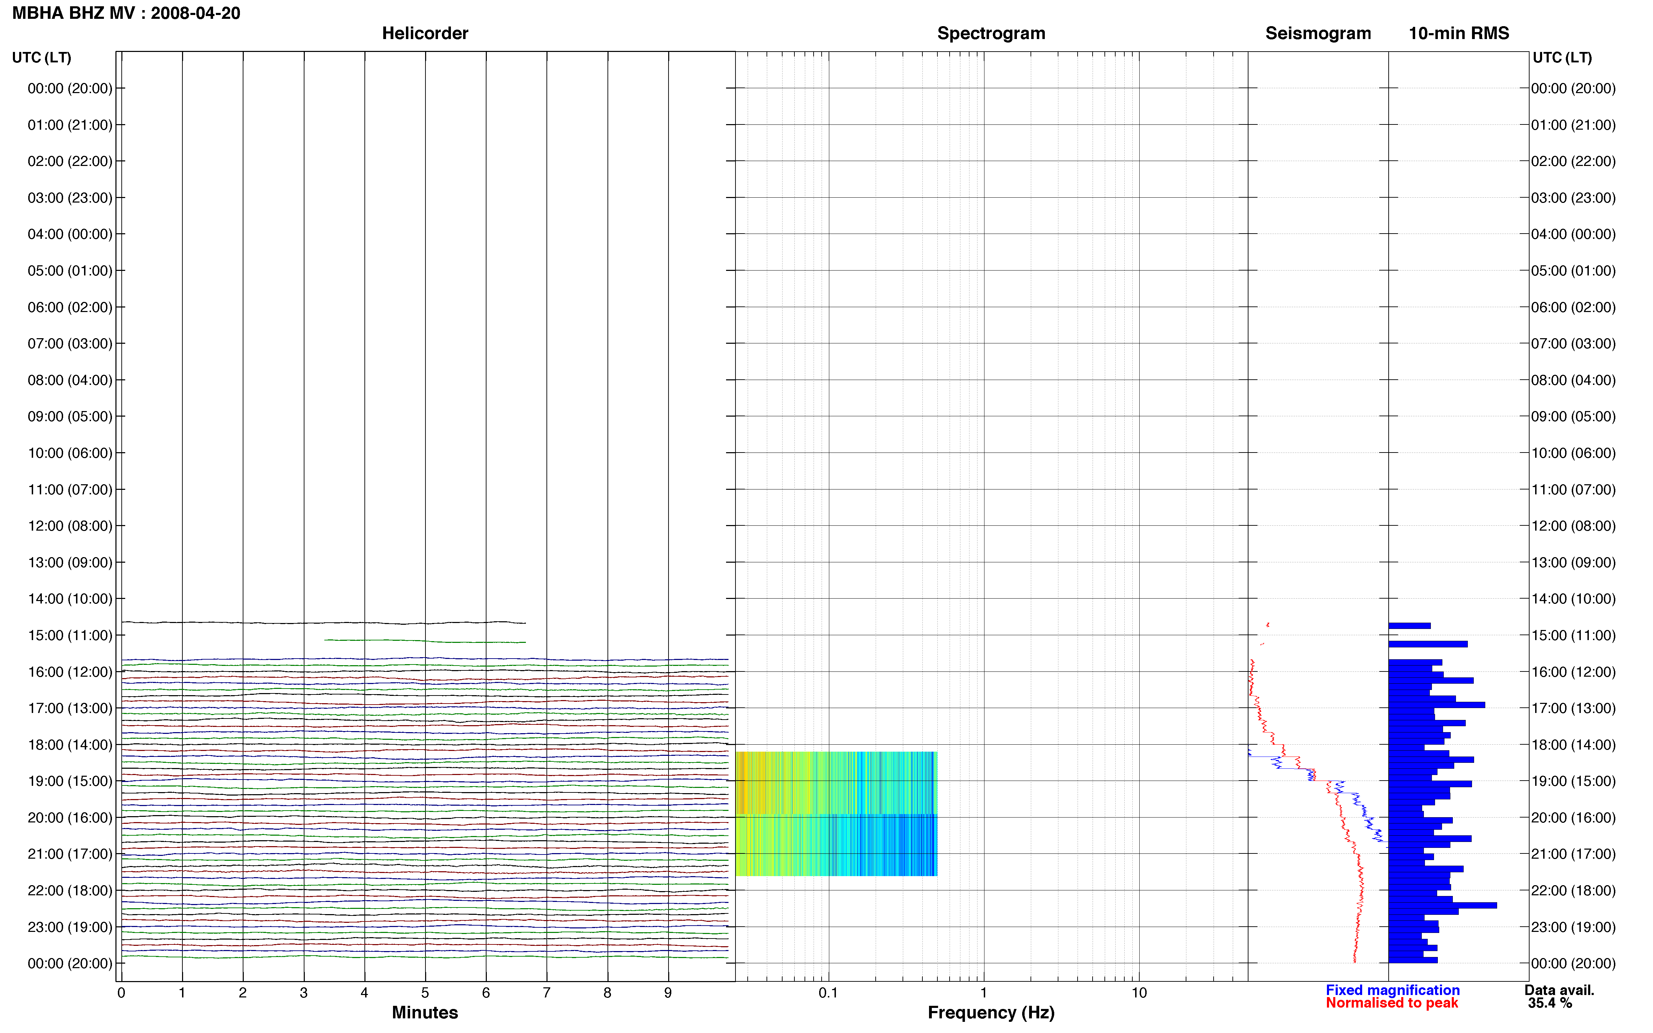Click the 35.4 % data availability value
The height and width of the screenshot is (1033, 1653).
pyautogui.click(x=1550, y=1003)
